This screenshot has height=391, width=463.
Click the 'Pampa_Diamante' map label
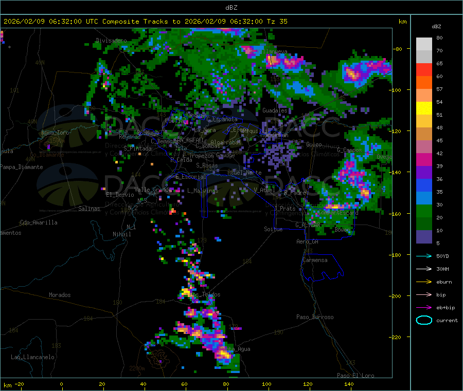click(x=22, y=167)
